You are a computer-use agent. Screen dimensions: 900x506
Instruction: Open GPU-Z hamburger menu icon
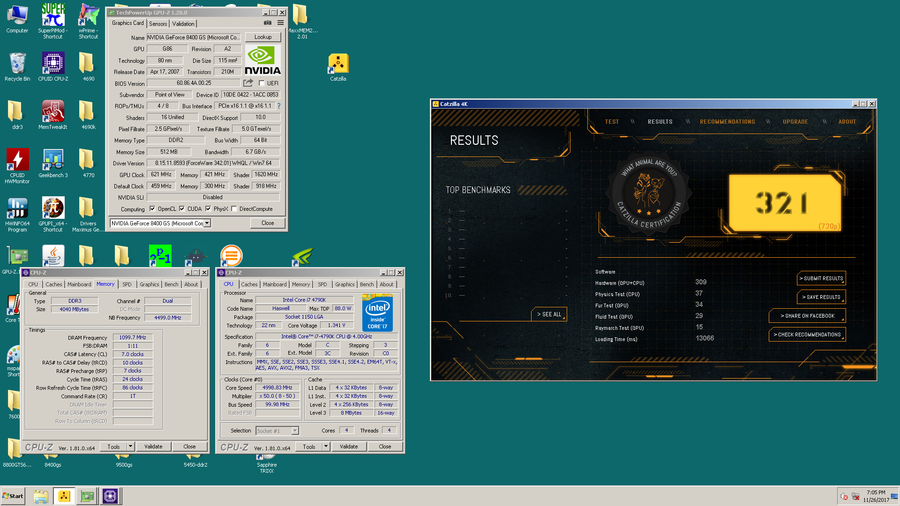coord(280,22)
